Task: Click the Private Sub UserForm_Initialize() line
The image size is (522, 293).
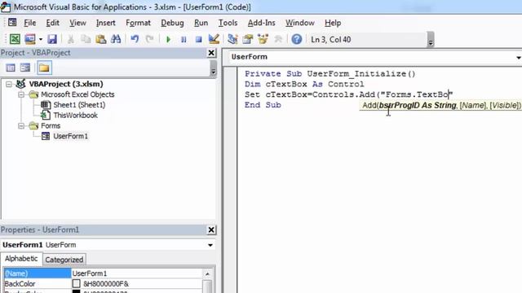Action: [x=330, y=74]
